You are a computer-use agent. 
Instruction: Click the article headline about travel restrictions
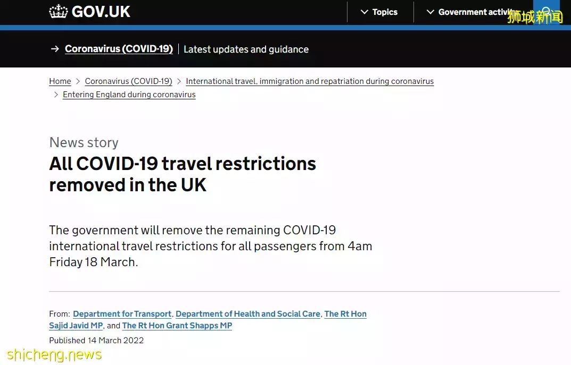pyautogui.click(x=183, y=174)
